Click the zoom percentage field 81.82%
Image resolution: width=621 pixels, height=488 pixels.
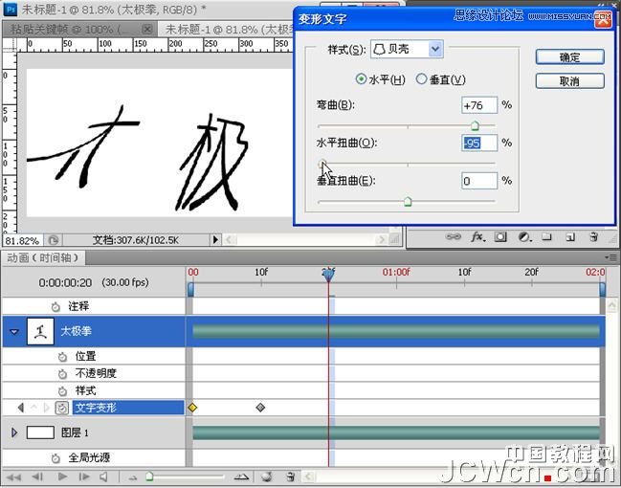[23, 240]
